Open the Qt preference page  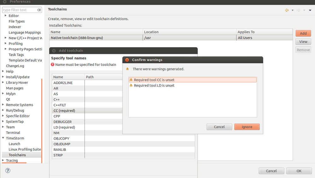pyautogui.click(x=8, y=99)
